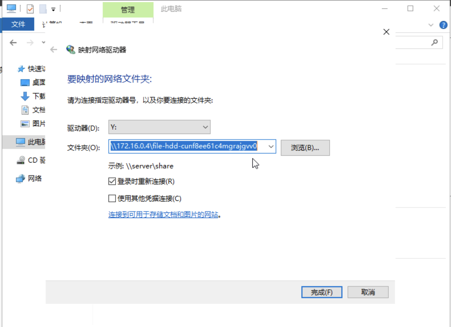Viewport: 451px width, 327px height.
Task: Click the 快速访问 tree item label
Action: (37, 69)
